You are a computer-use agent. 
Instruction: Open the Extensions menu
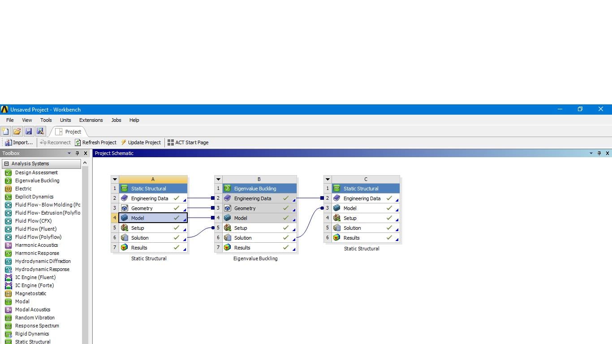[x=91, y=120]
